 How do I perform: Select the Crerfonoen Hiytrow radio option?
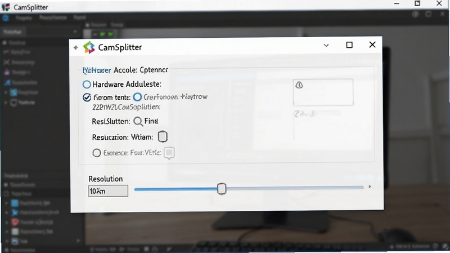(137, 97)
